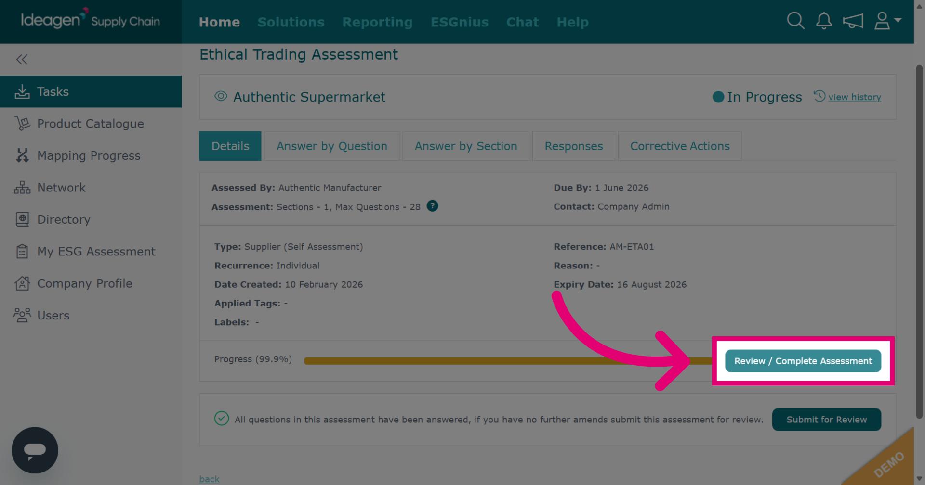This screenshot has width=925, height=485.
Task: Select the Details tab
Action: (230, 146)
